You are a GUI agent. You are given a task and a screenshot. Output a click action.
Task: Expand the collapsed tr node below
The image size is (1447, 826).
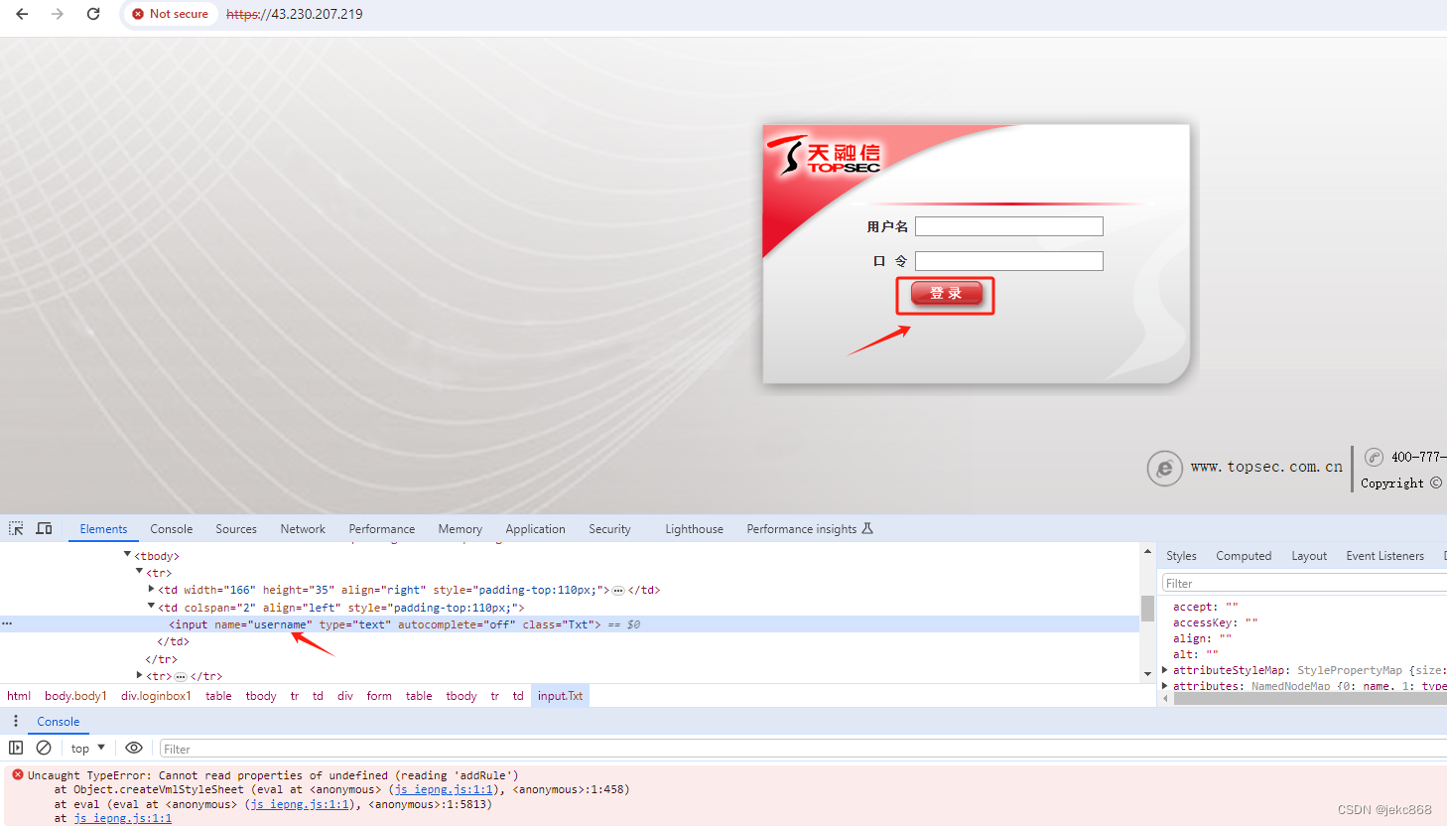[x=139, y=675]
